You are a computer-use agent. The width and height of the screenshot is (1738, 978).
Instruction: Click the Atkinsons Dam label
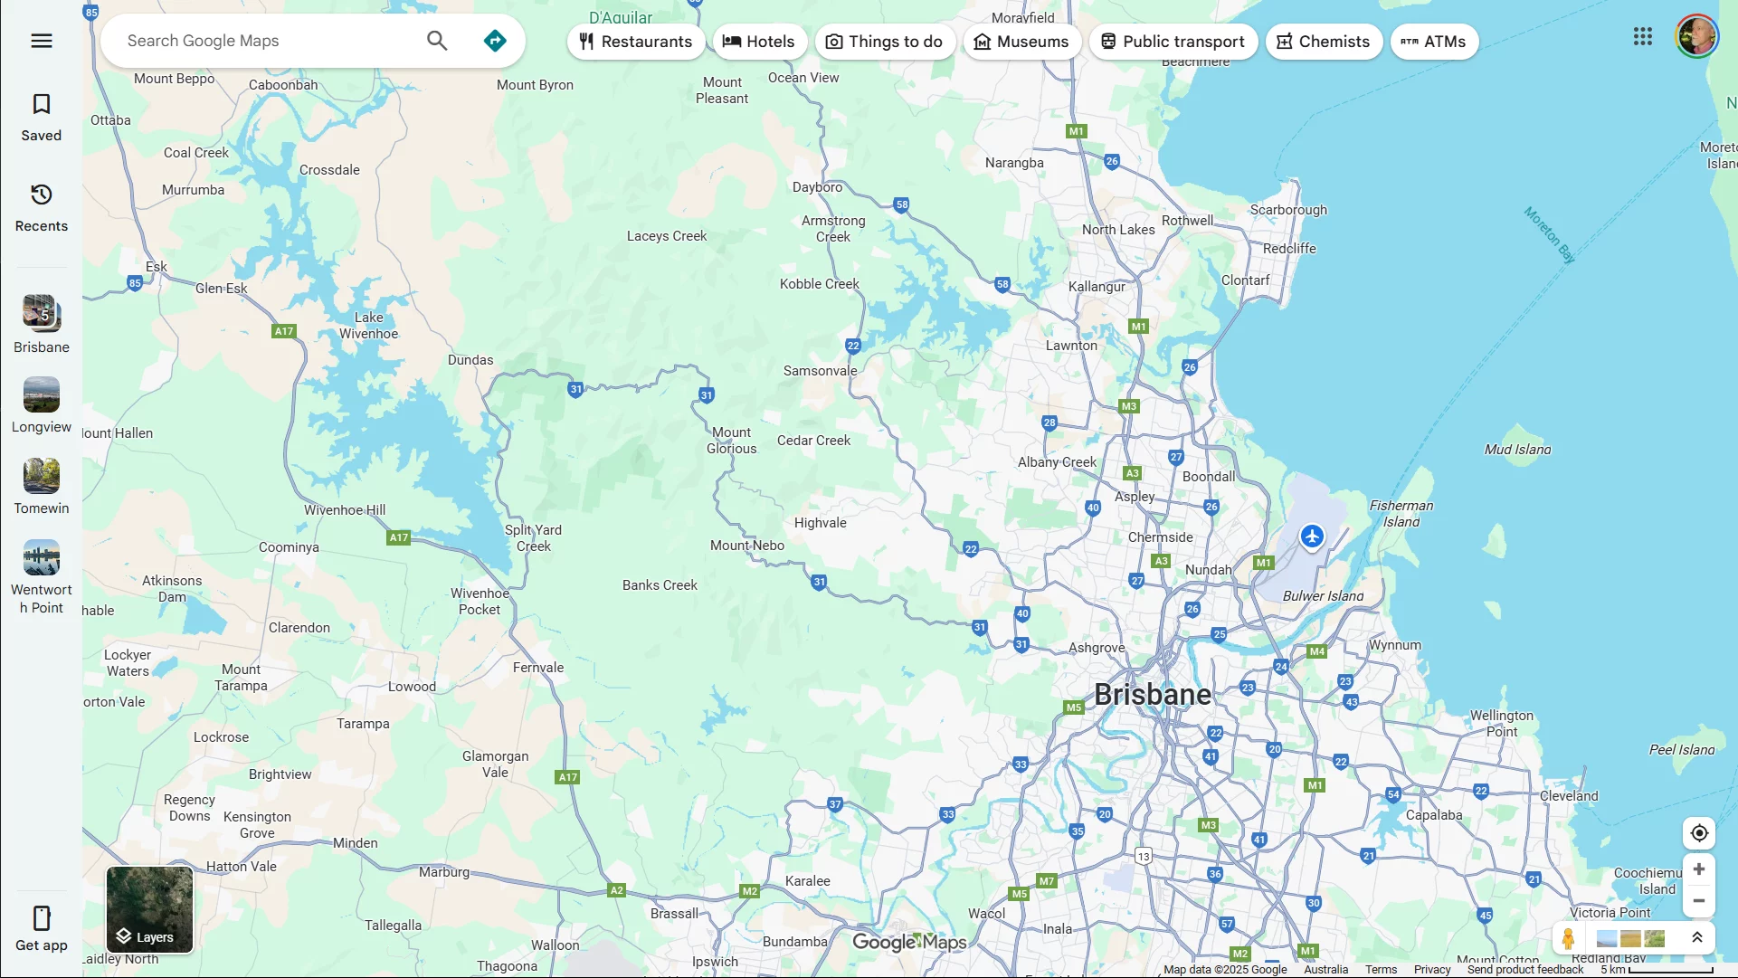coord(172,589)
